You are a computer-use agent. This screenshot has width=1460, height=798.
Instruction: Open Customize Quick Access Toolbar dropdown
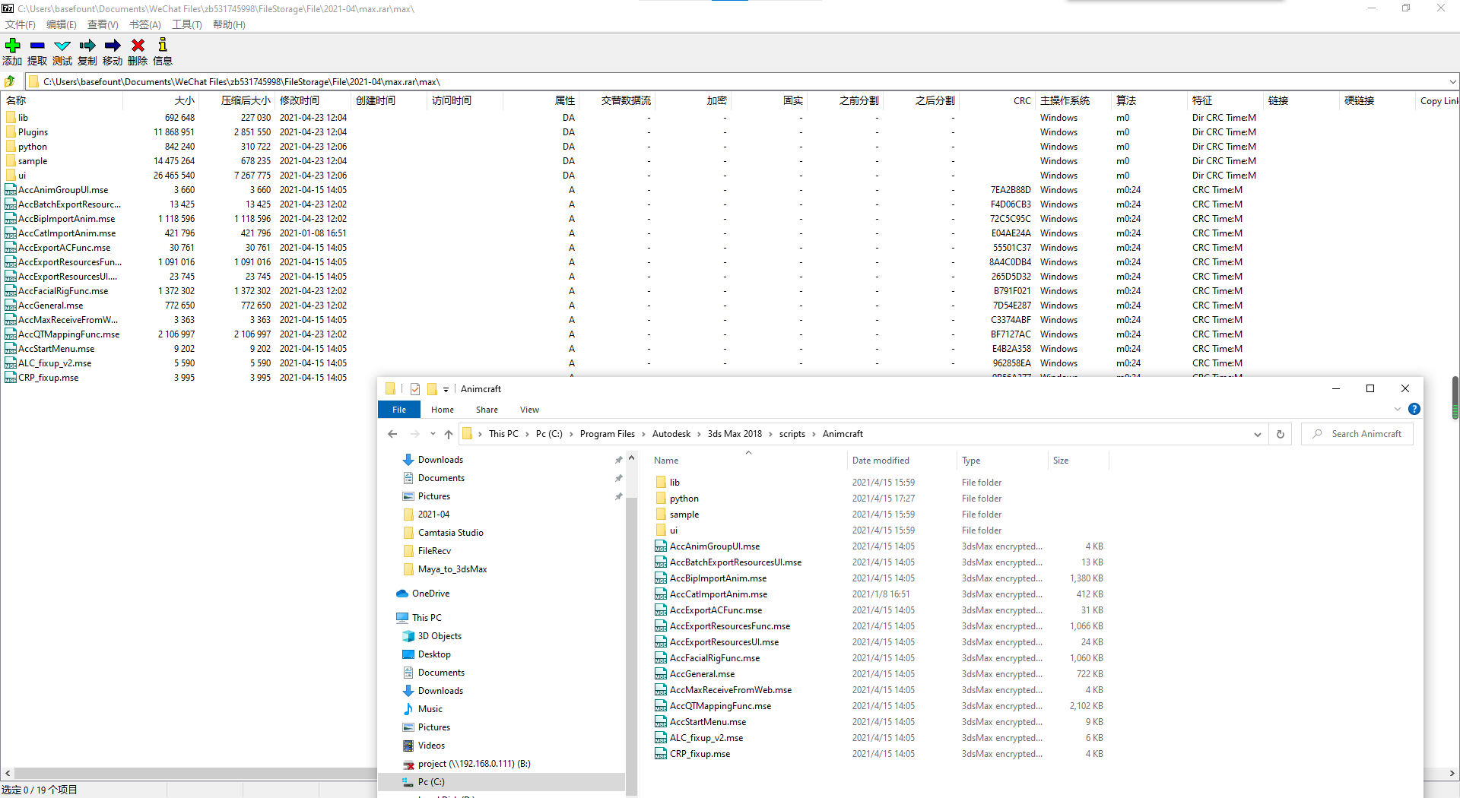pos(446,389)
